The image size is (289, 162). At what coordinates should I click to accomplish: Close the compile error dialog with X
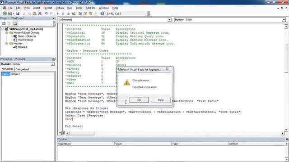(167, 68)
